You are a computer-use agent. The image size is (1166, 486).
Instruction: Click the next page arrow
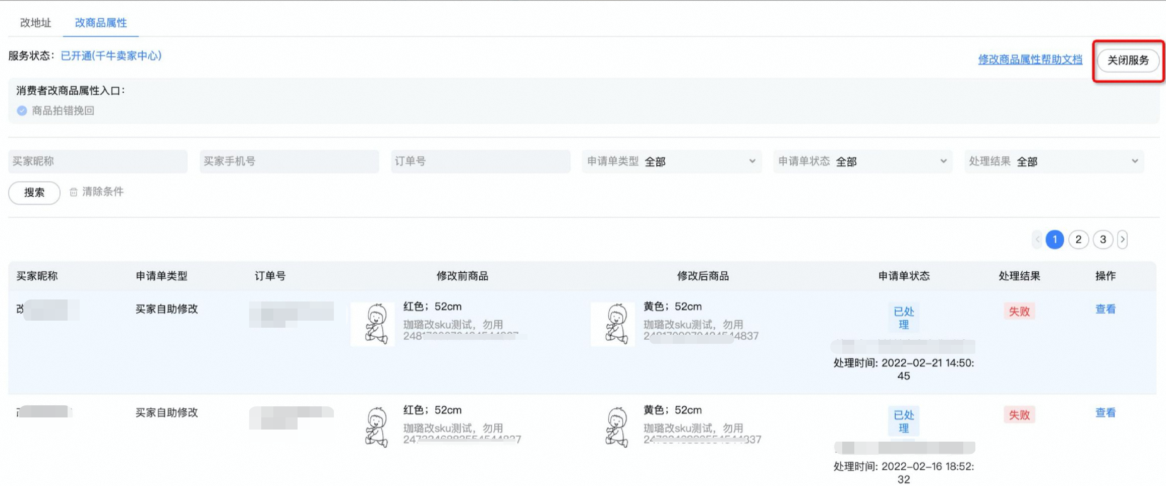coord(1122,239)
